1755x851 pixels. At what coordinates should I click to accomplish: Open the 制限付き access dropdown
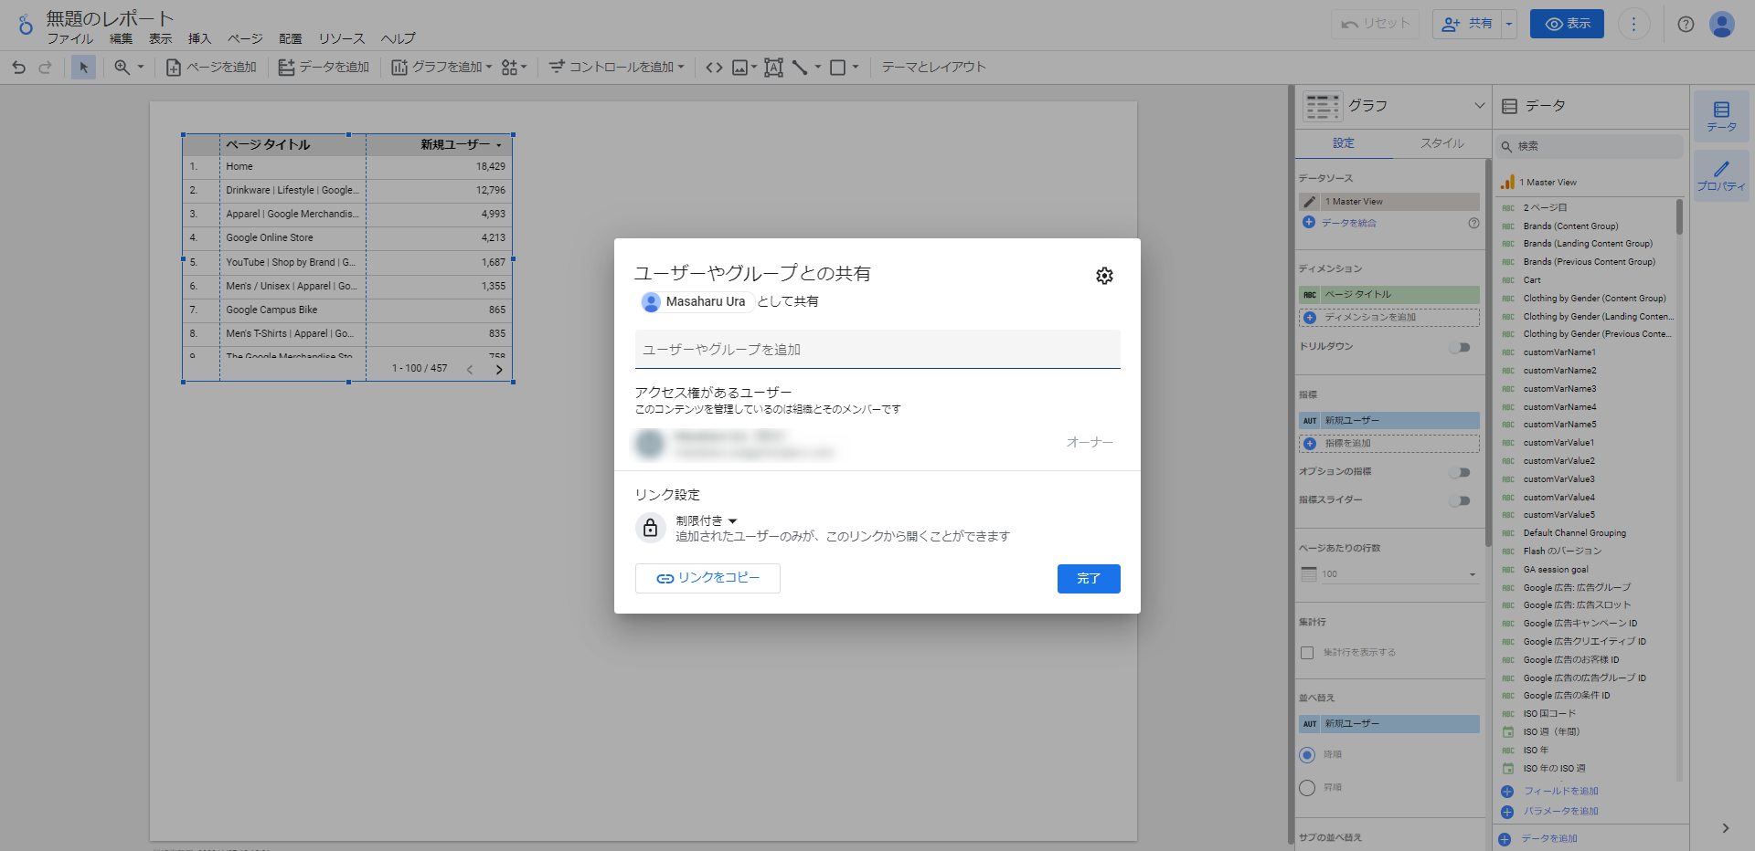707,520
